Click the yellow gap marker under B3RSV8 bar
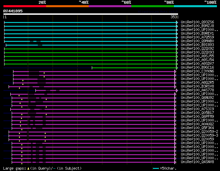This screenshot has width=220, height=171. (x=19, y=88)
